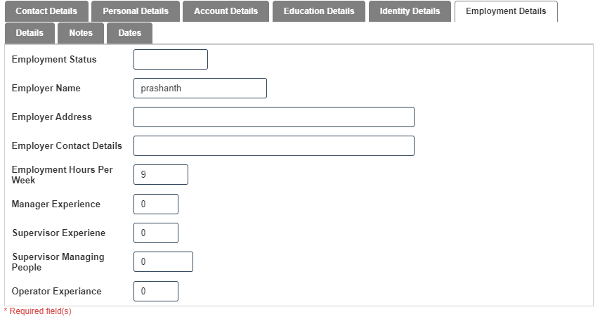
Task: Open the Notes sub-tab
Action: pos(81,33)
